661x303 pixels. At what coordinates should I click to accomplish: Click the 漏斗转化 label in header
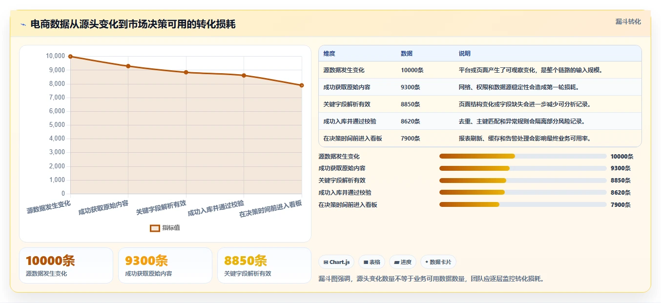click(628, 21)
